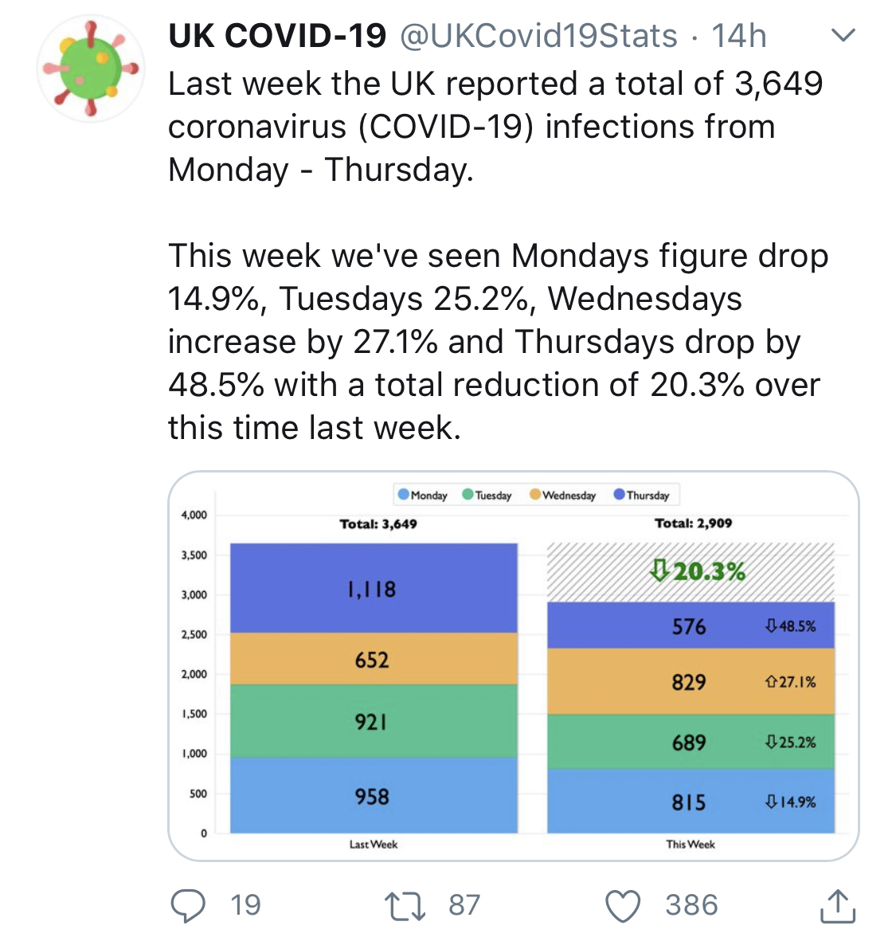Open the UK COVID-19 virus avatar

(x=91, y=69)
